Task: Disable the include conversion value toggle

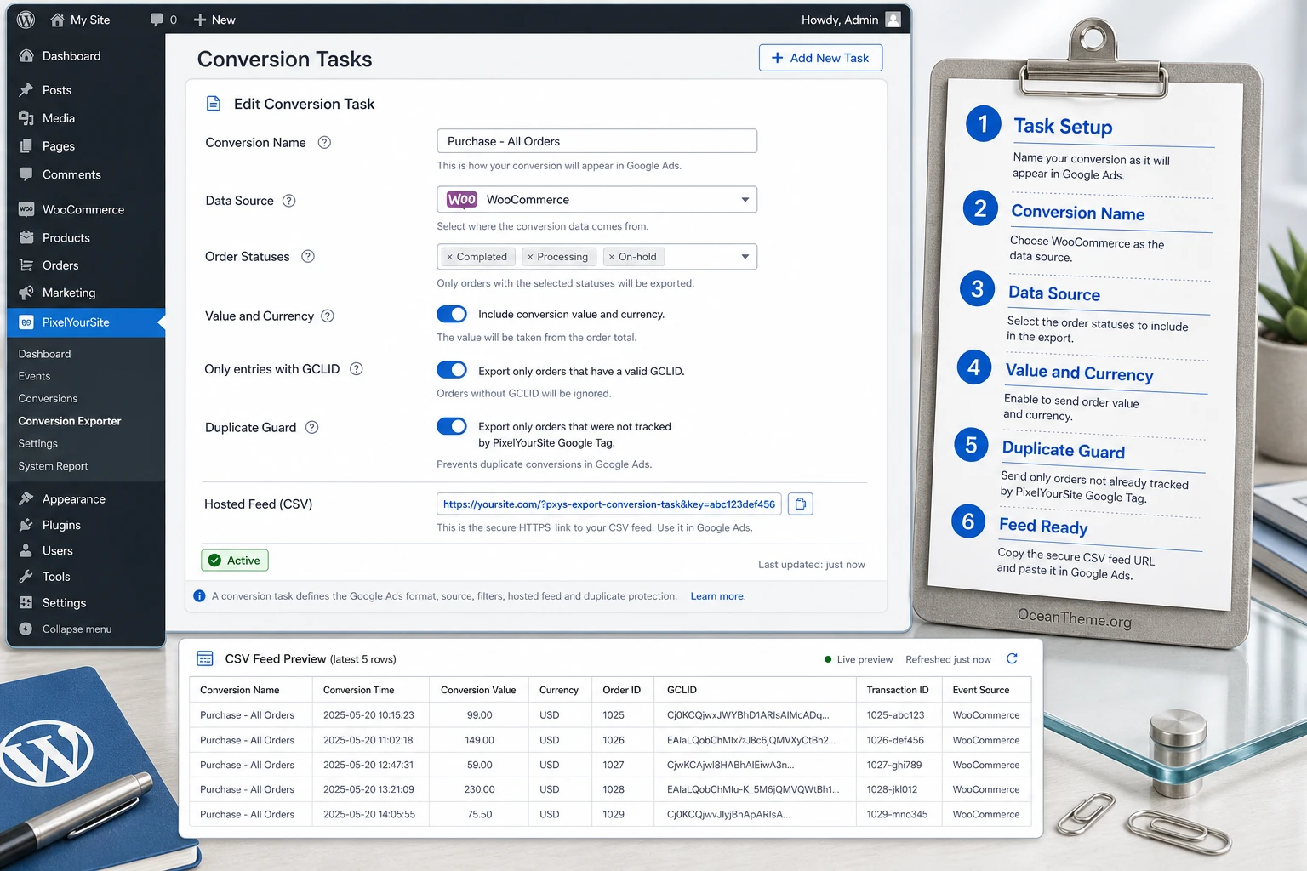Action: pos(452,314)
